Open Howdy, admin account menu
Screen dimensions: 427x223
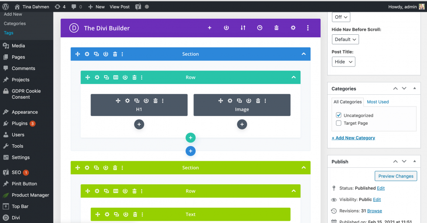406,7
